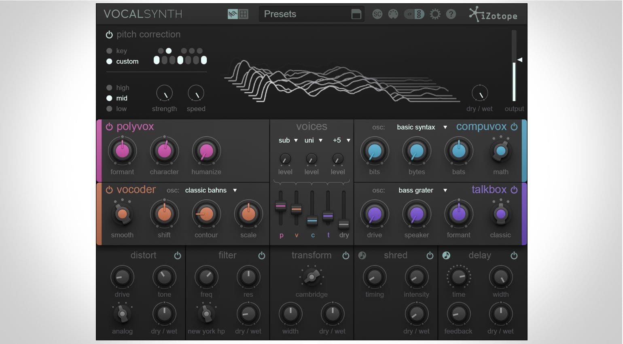The height and width of the screenshot is (344, 623).
Task: Click the vocoder scale knob
Action: pyautogui.click(x=248, y=214)
